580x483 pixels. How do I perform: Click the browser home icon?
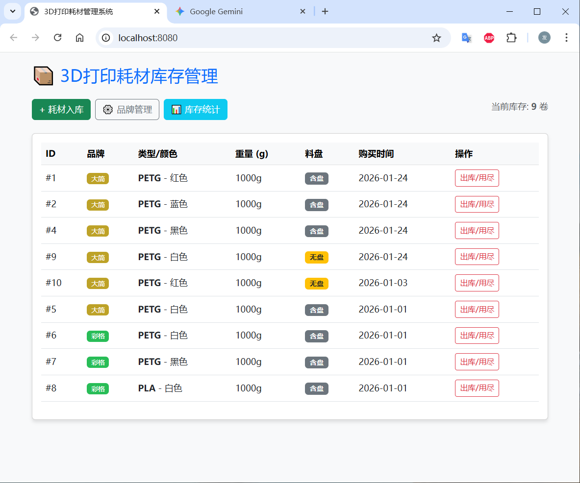(79, 38)
